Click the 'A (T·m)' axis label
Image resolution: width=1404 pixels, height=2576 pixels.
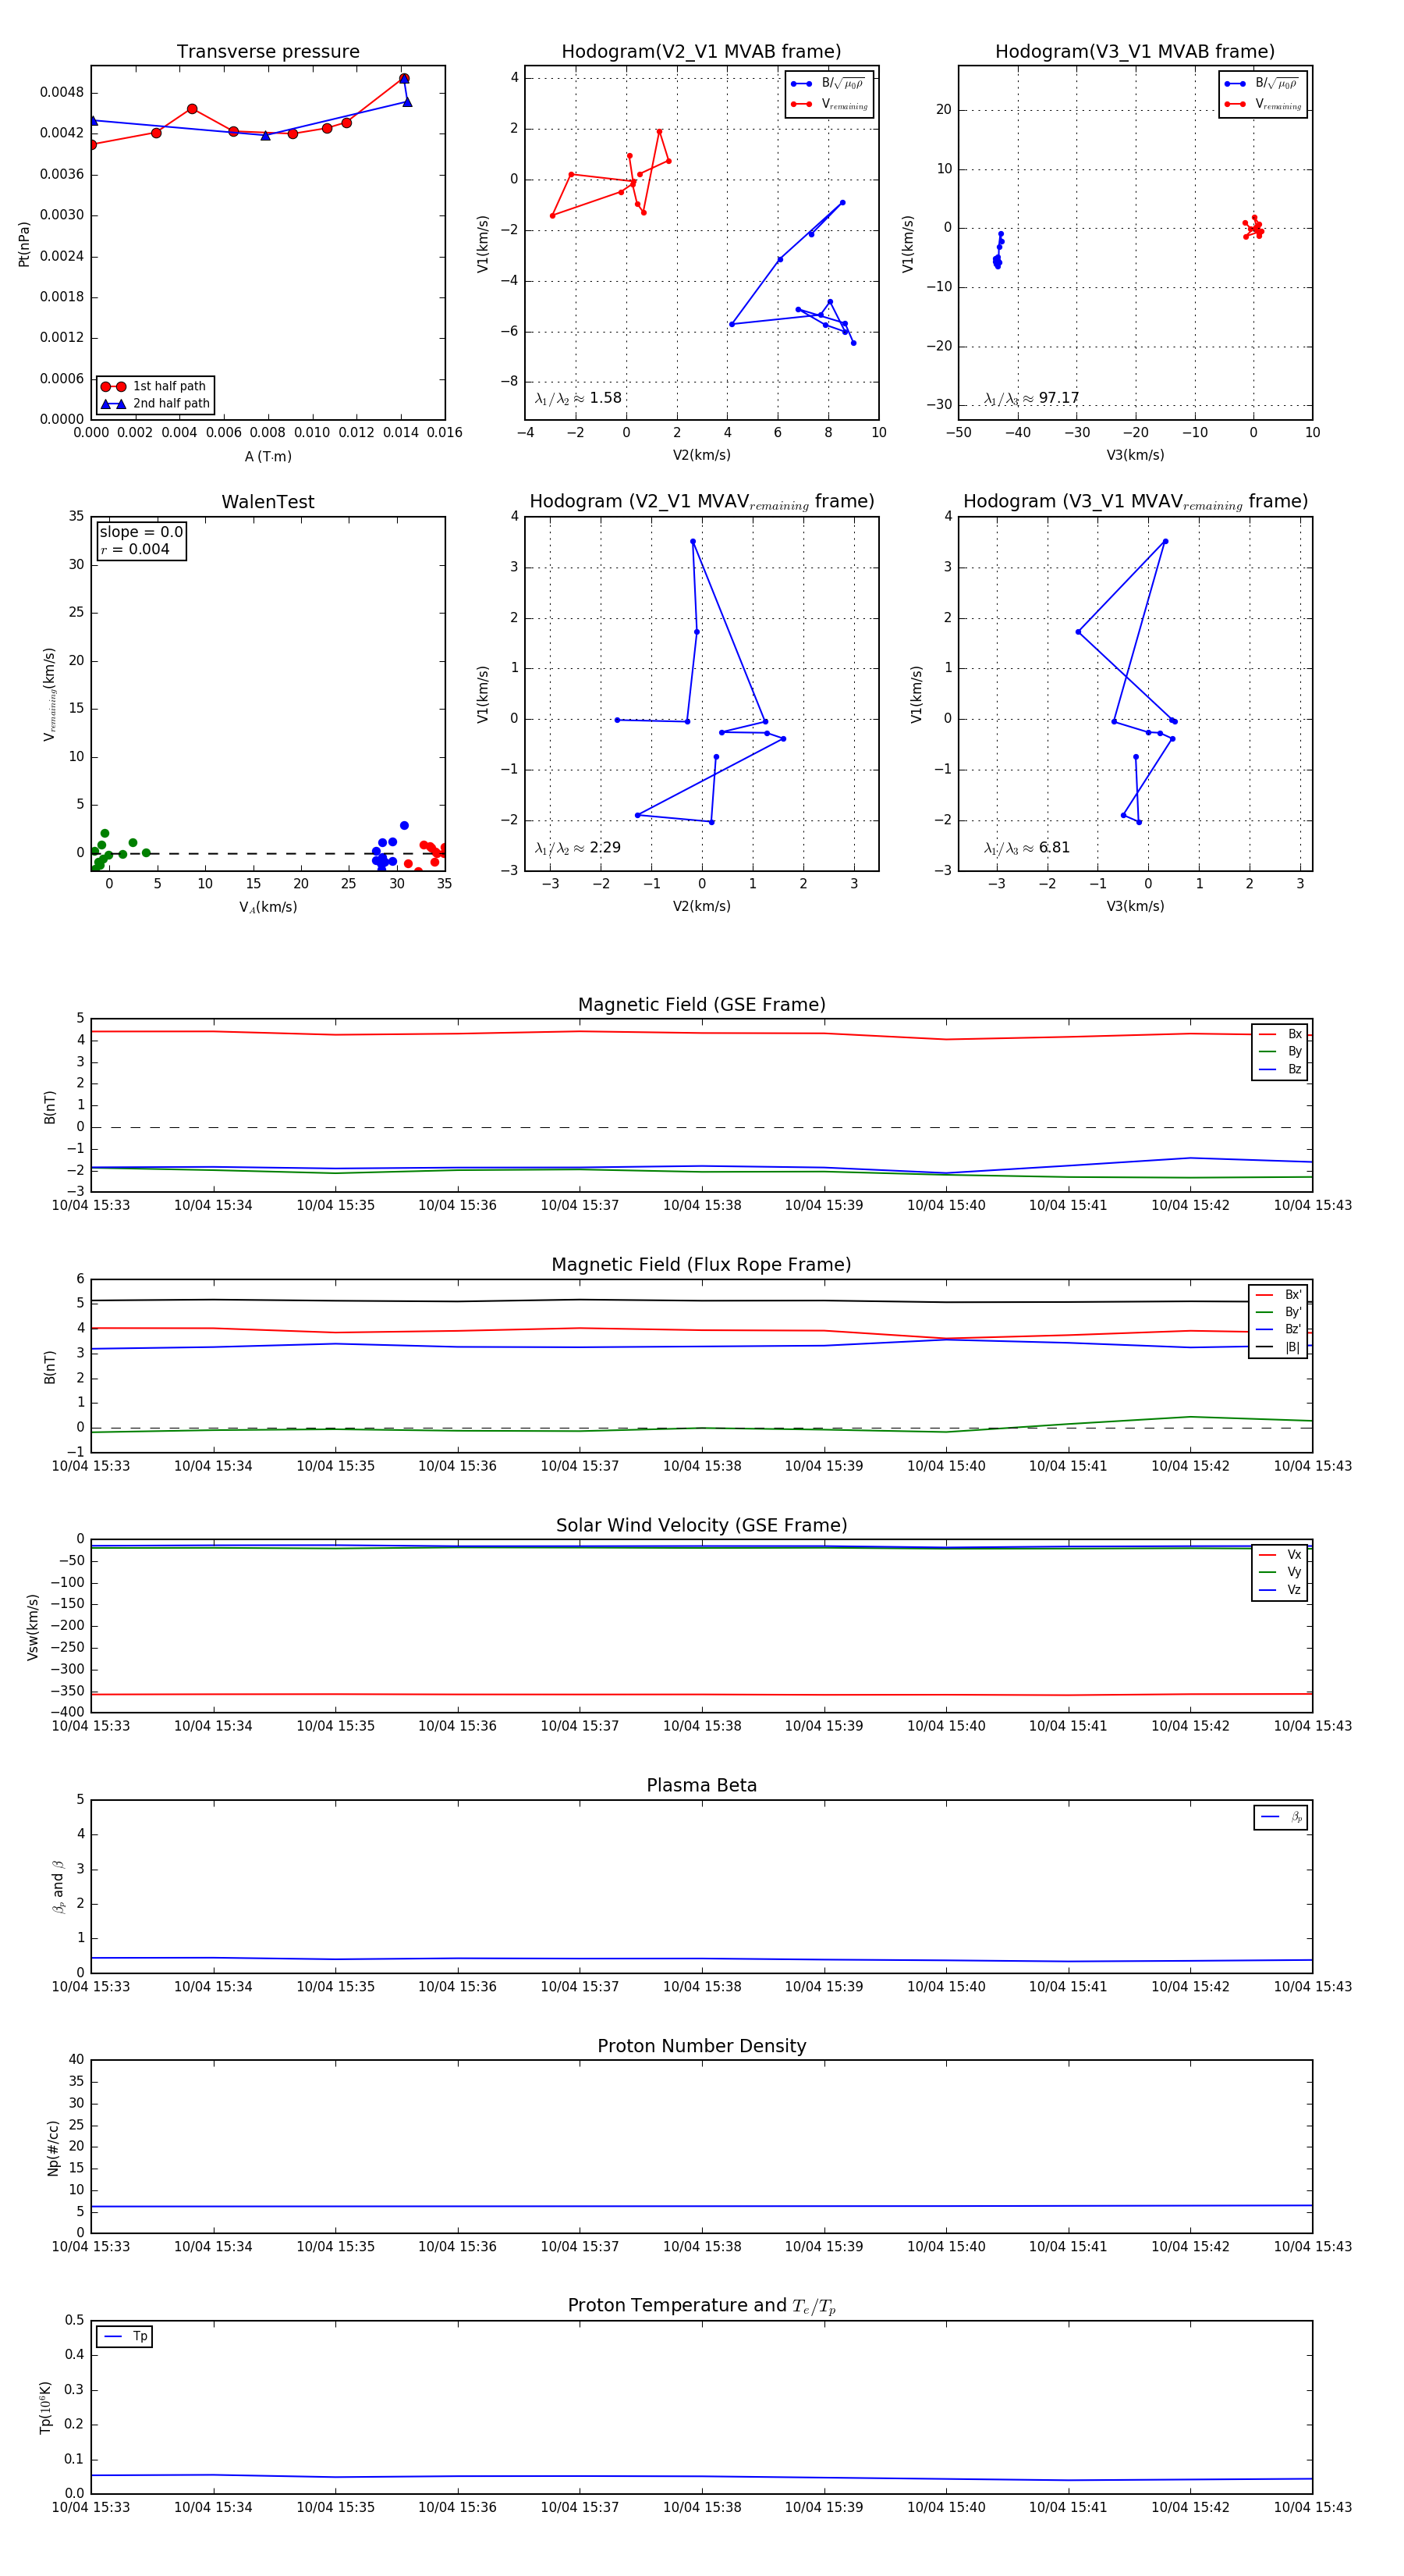pyautogui.click(x=268, y=456)
